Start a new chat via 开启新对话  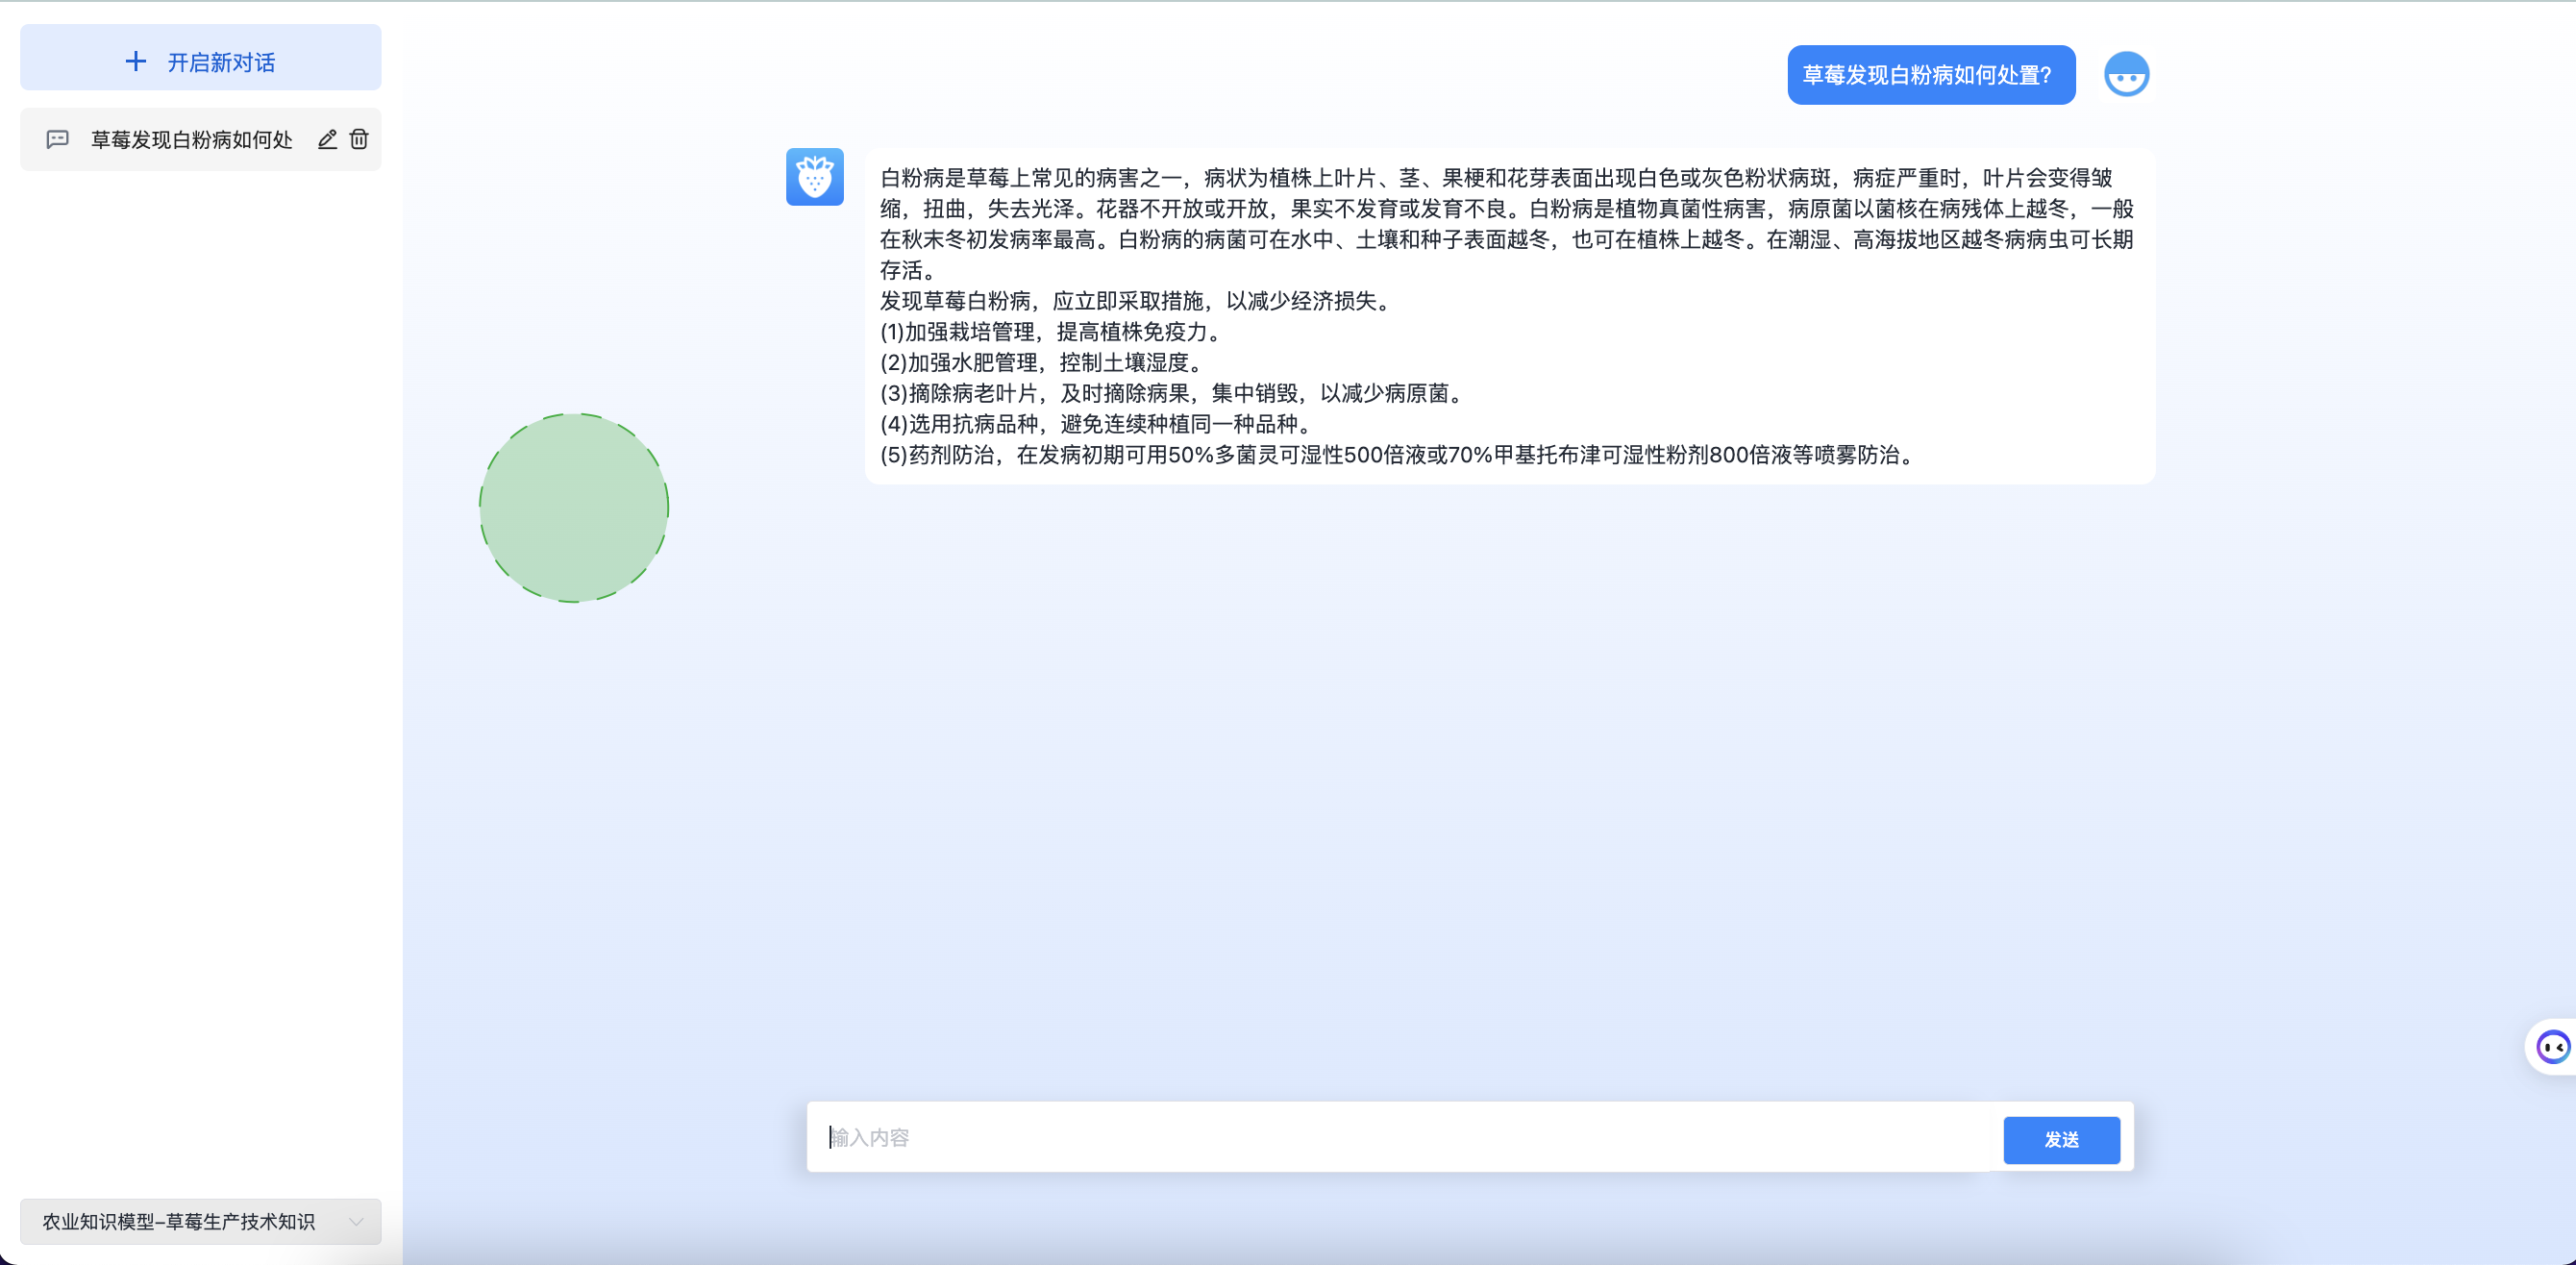[x=221, y=62]
